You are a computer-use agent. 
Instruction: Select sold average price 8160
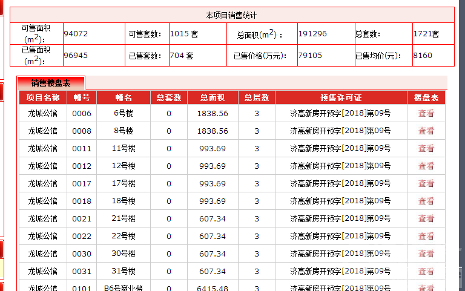click(423, 56)
